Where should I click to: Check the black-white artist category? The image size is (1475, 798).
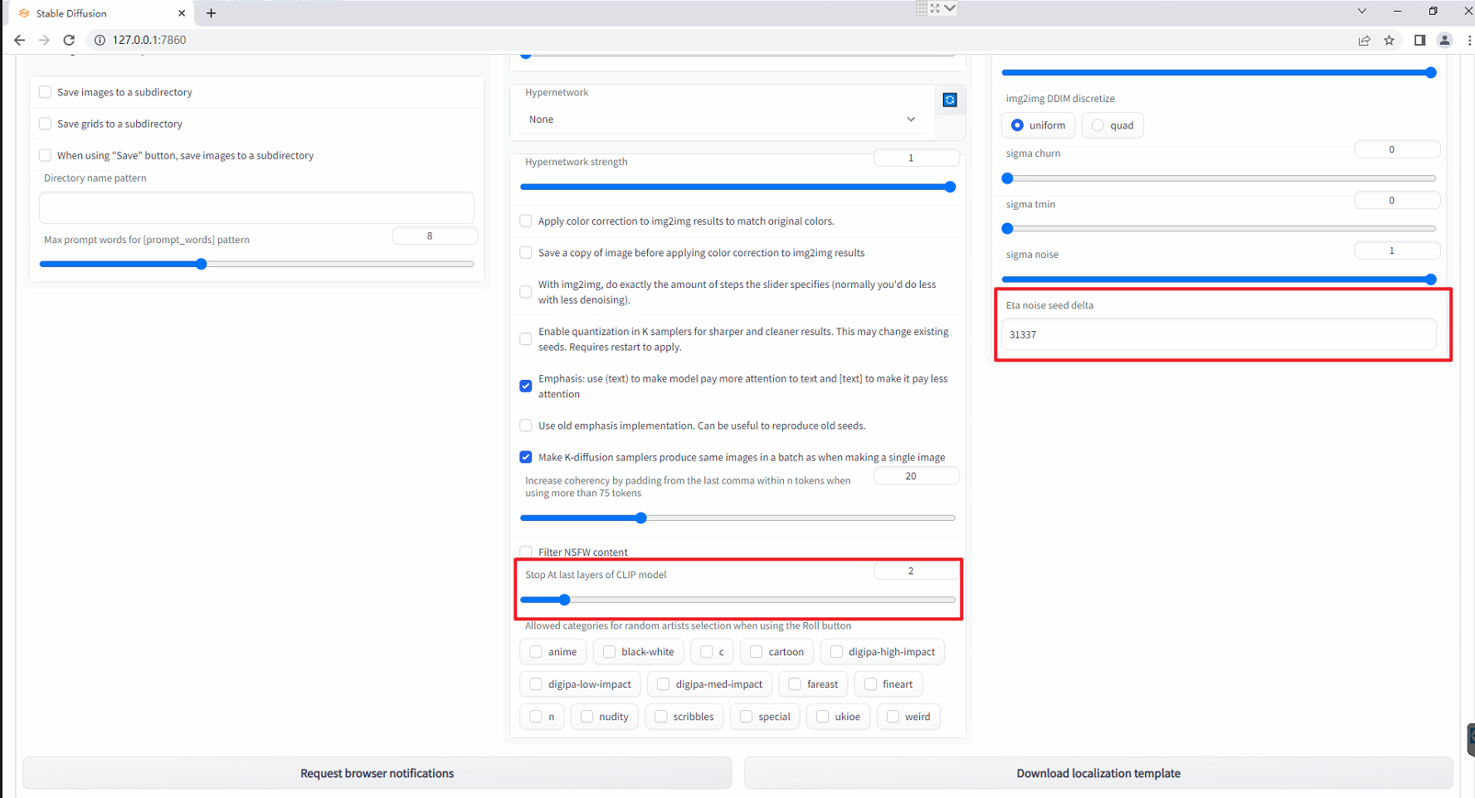click(x=639, y=652)
